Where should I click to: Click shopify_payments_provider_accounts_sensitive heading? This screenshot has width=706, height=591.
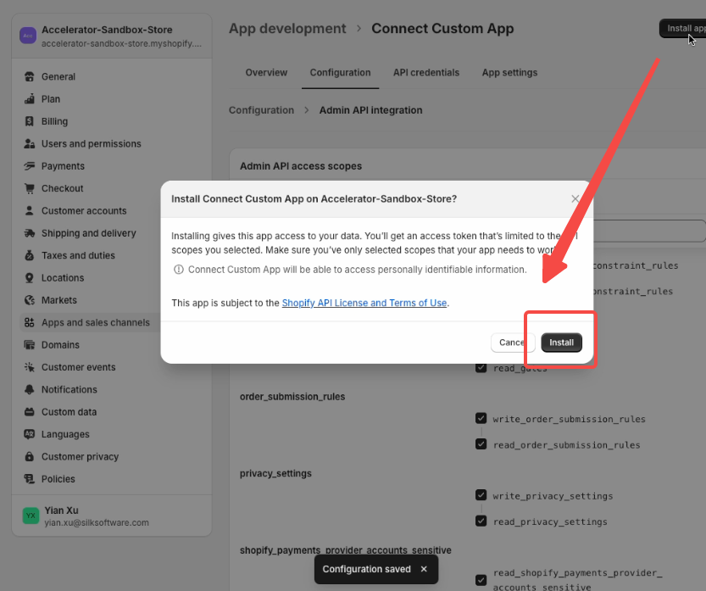pos(345,550)
